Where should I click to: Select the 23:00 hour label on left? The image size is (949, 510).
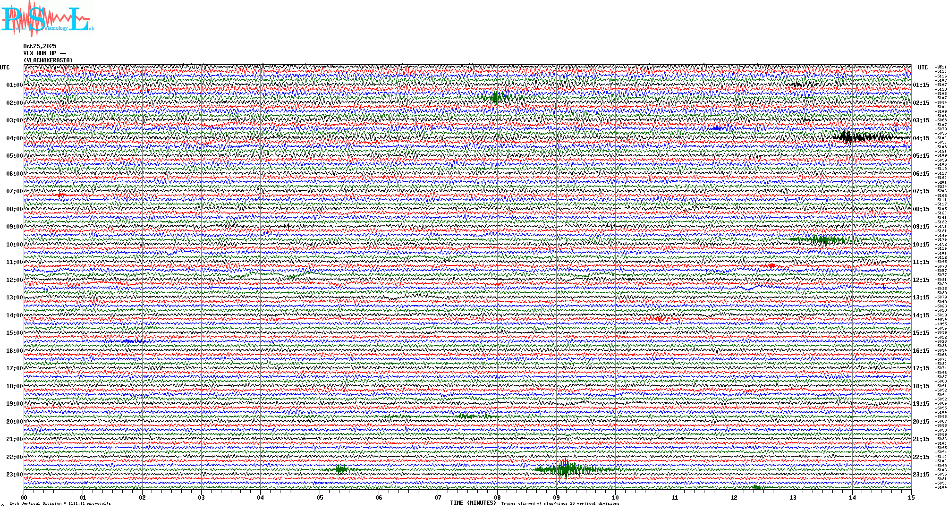pyautogui.click(x=14, y=475)
